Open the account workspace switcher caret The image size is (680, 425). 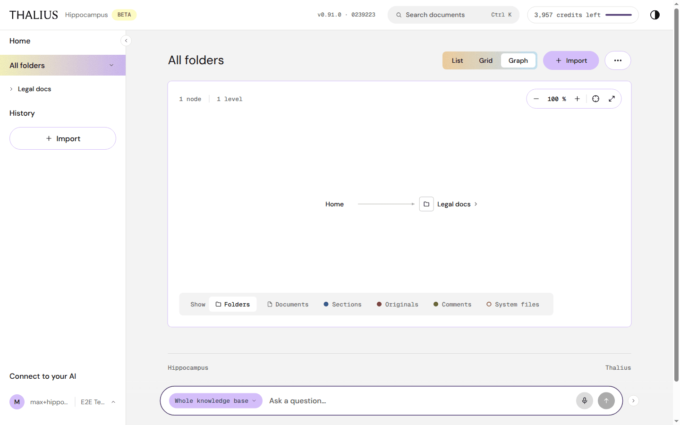113,402
